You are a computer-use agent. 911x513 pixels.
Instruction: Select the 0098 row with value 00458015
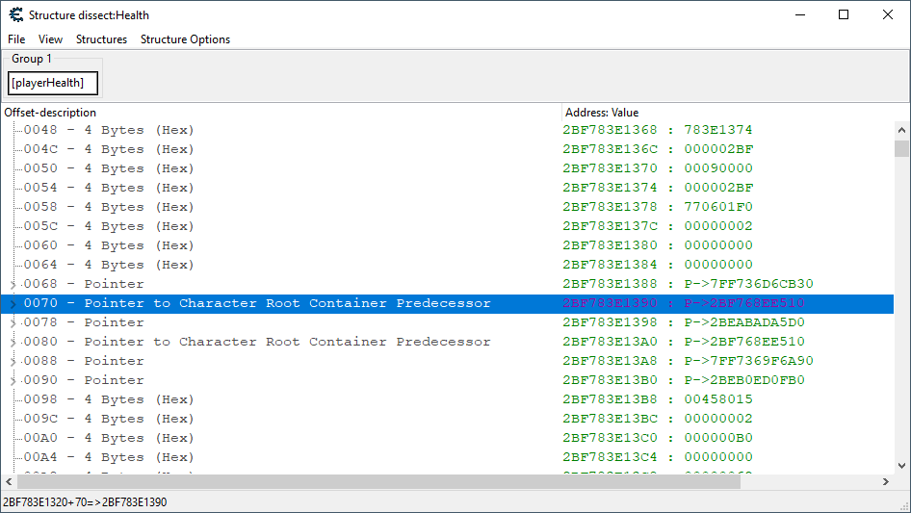point(109,399)
